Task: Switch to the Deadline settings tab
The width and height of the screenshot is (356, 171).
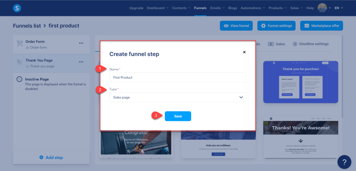Action: click(310, 44)
